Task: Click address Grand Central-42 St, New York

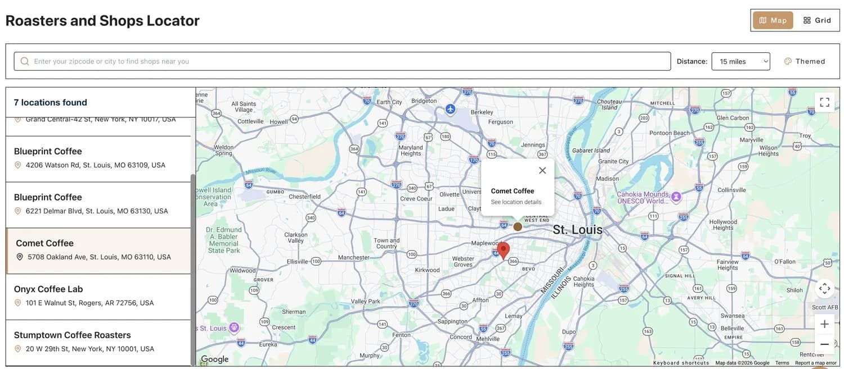Action: click(101, 120)
